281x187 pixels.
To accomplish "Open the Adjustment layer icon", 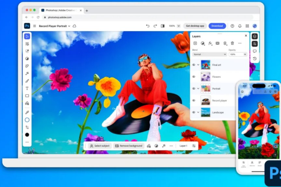I will pos(203,43).
